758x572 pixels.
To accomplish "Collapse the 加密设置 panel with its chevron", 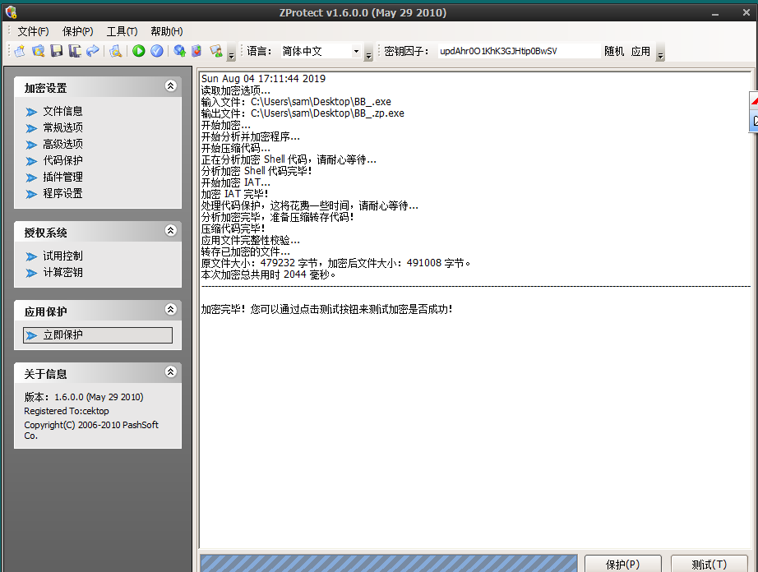I will (170, 85).
